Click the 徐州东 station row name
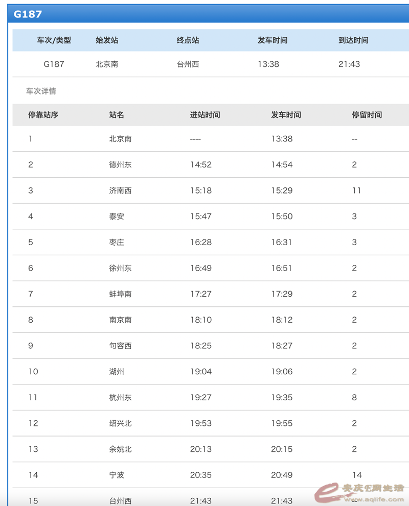The image size is (409, 506). coord(120,268)
